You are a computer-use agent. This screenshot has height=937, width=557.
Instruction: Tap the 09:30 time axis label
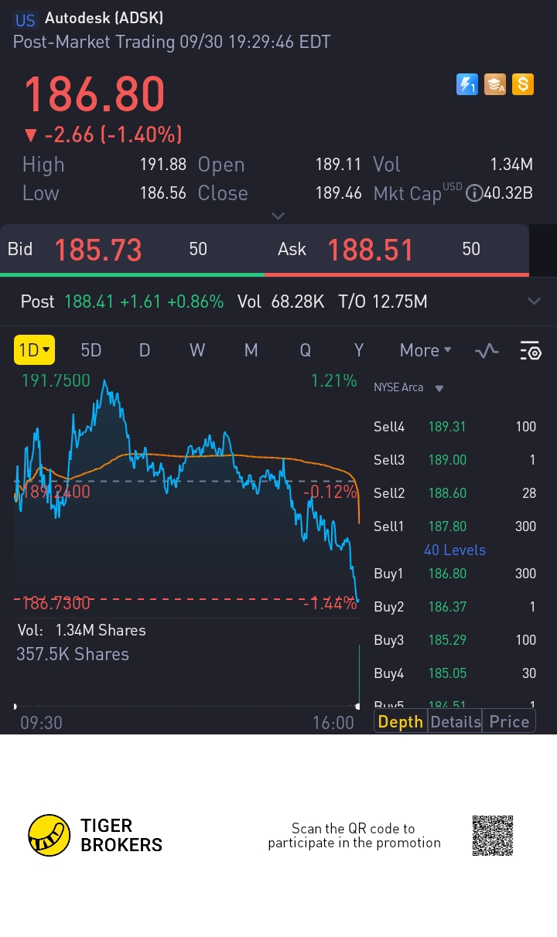(41, 723)
